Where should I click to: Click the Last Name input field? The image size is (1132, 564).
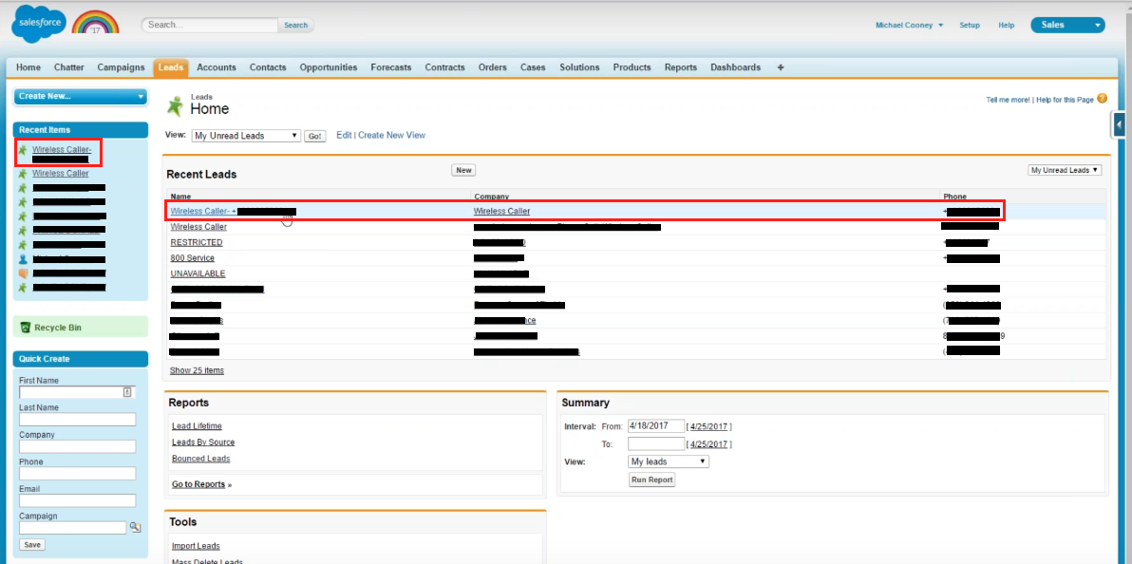pos(78,420)
